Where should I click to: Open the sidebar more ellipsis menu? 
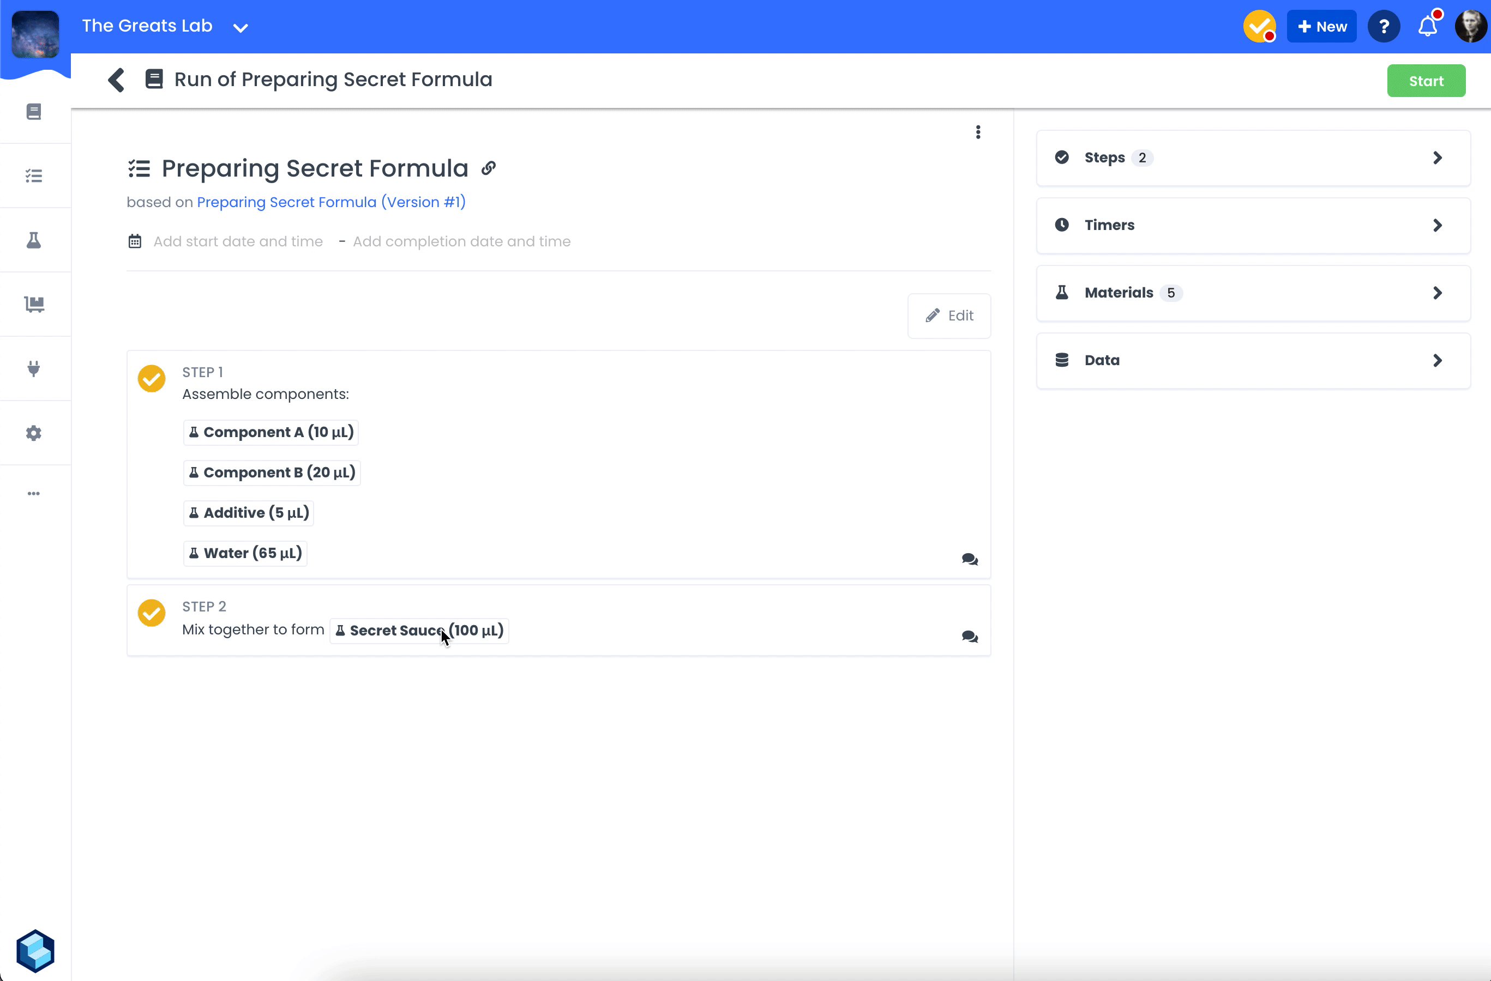(34, 493)
